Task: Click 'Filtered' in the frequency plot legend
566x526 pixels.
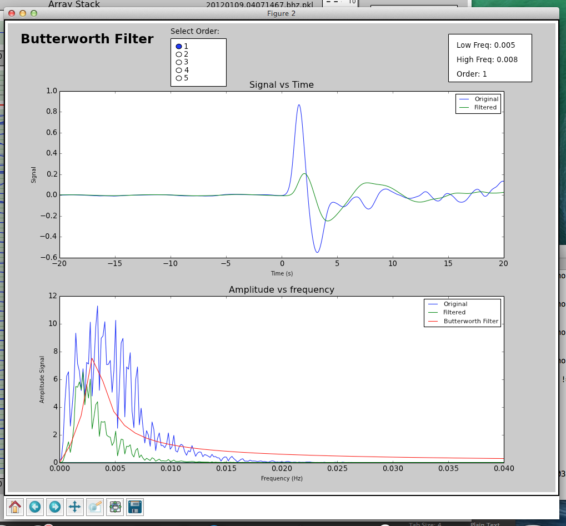Action: pos(454,312)
